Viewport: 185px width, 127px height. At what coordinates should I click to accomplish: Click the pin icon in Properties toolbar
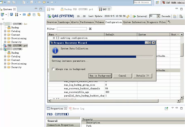tap(166, 108)
